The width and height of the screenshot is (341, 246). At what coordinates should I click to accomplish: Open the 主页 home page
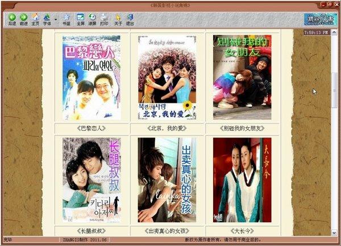35,19
